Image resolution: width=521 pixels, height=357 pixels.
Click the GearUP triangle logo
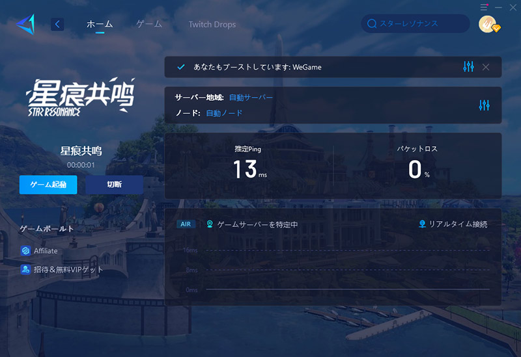[25, 24]
